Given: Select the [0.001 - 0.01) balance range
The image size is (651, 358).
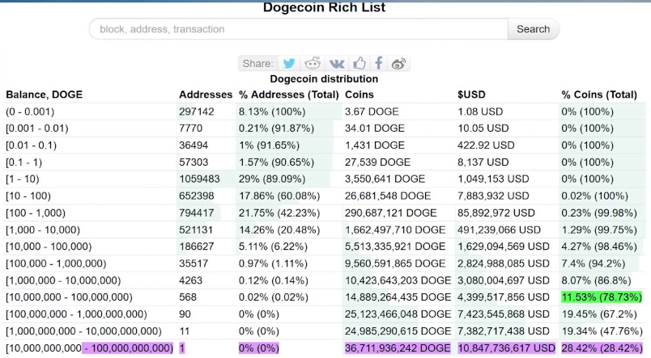Looking at the screenshot, I should tap(36, 128).
